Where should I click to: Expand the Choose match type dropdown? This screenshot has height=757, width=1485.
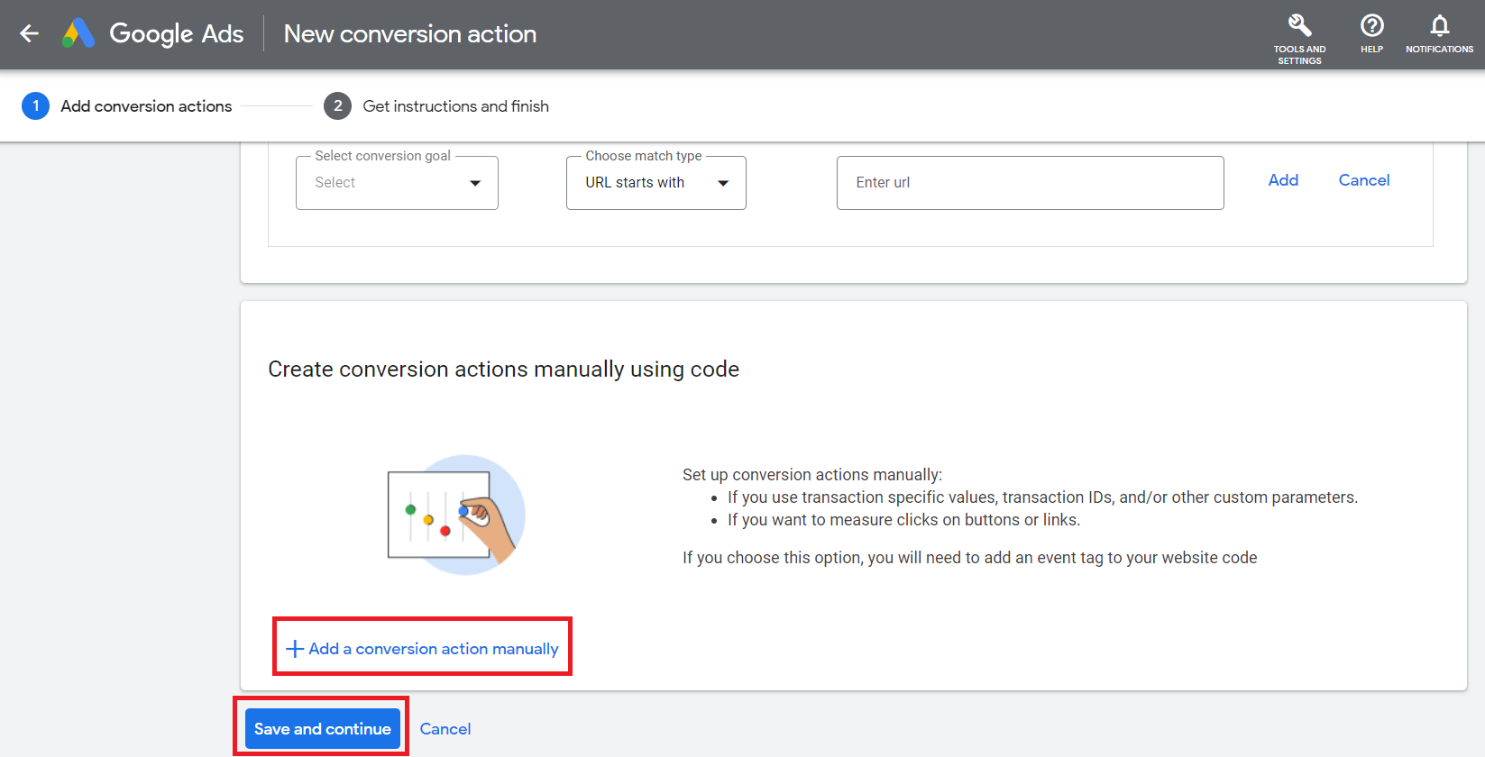pos(655,183)
